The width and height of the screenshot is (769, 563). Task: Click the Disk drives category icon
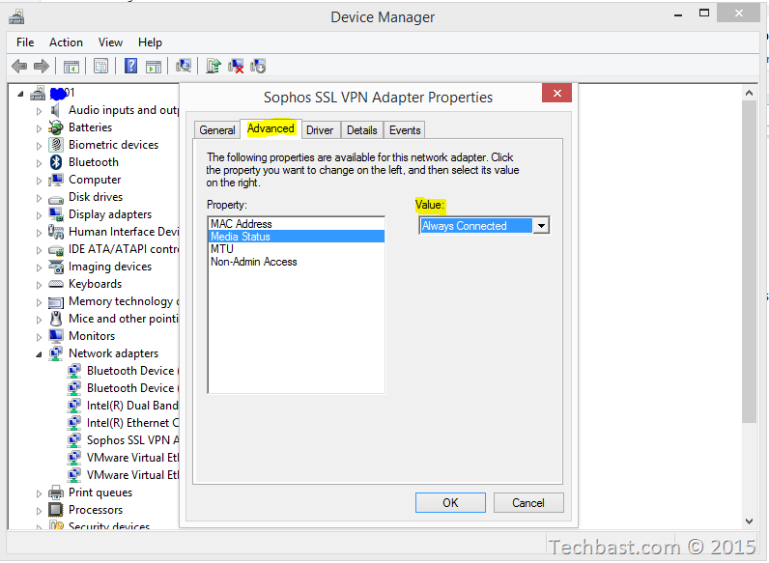click(x=56, y=199)
